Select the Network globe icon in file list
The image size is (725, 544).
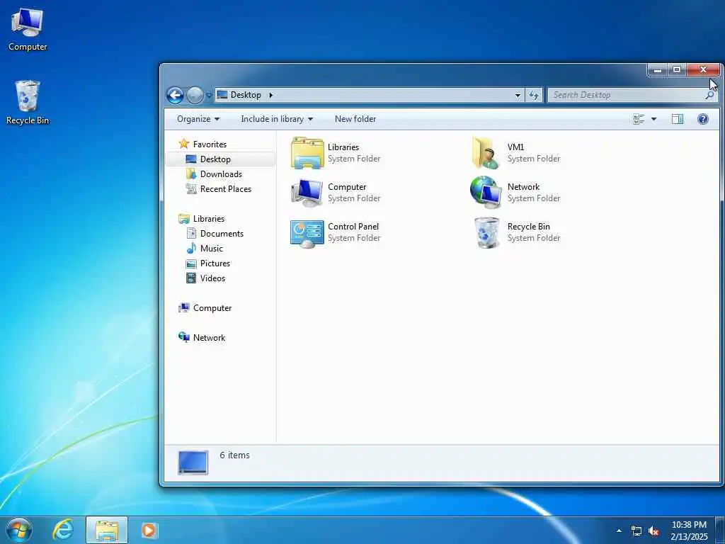(486, 192)
